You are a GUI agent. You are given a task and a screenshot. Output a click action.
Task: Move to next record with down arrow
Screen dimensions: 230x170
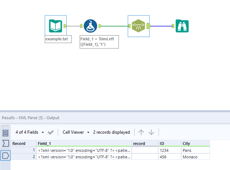(151, 132)
